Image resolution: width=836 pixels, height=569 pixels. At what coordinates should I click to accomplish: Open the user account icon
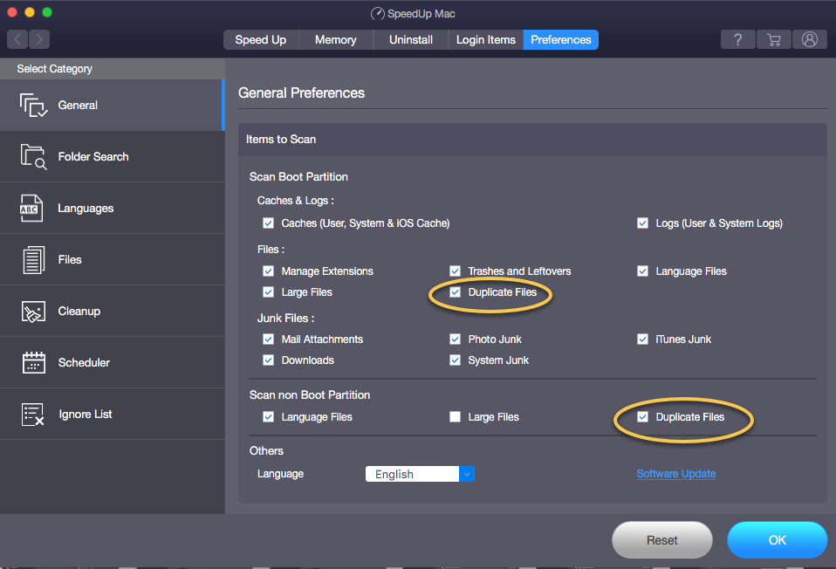pos(809,40)
